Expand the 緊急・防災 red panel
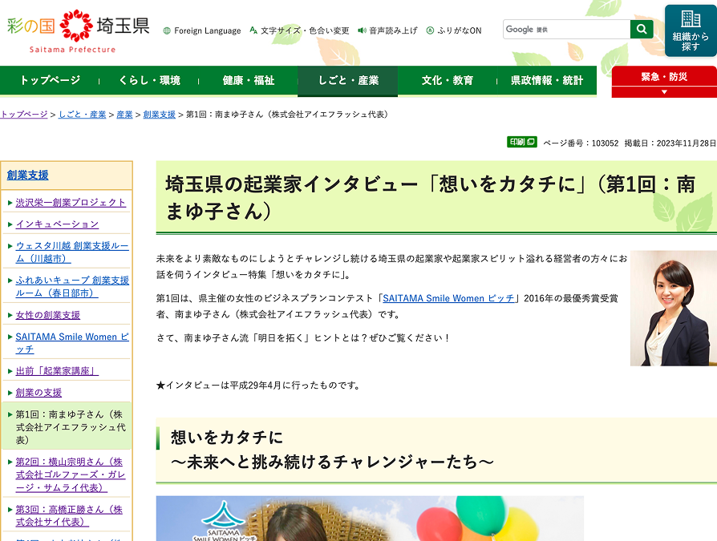 (x=664, y=81)
